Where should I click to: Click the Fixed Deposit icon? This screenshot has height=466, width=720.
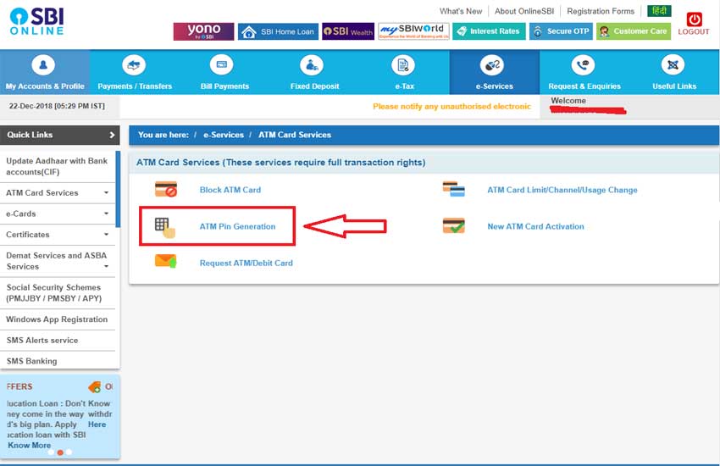[312, 65]
